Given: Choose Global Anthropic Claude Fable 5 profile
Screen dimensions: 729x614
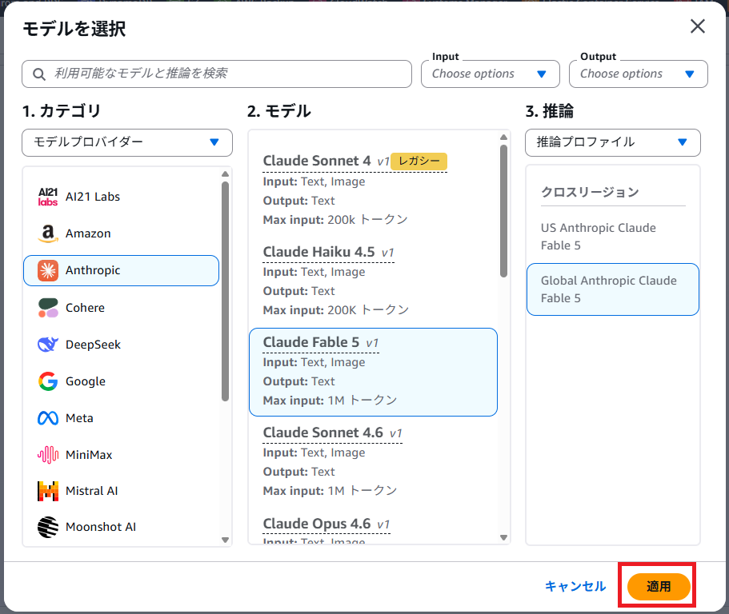Looking at the screenshot, I should click(x=612, y=289).
